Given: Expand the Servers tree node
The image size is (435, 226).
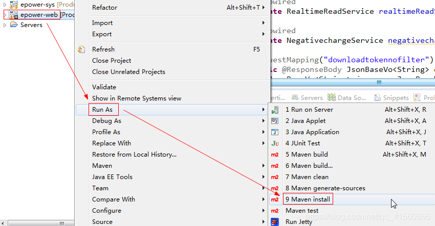Looking at the screenshot, I should pos(5,25).
